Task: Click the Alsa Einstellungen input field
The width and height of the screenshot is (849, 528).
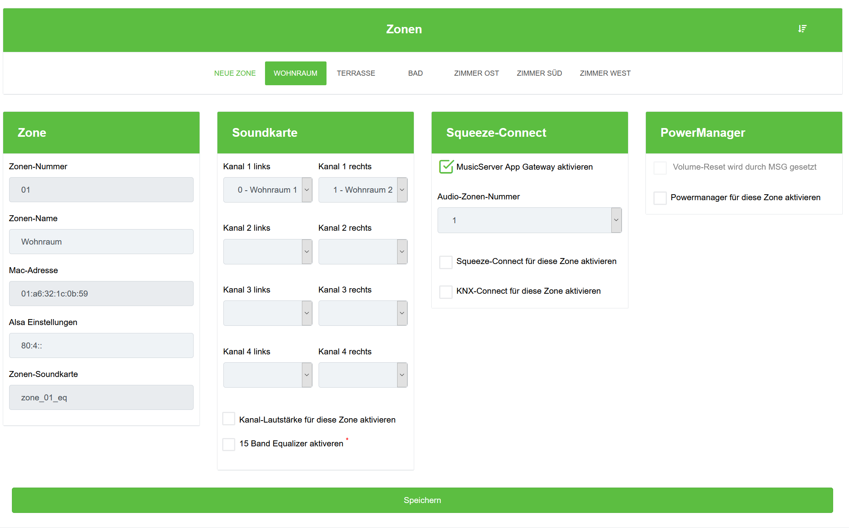Action: coord(101,346)
